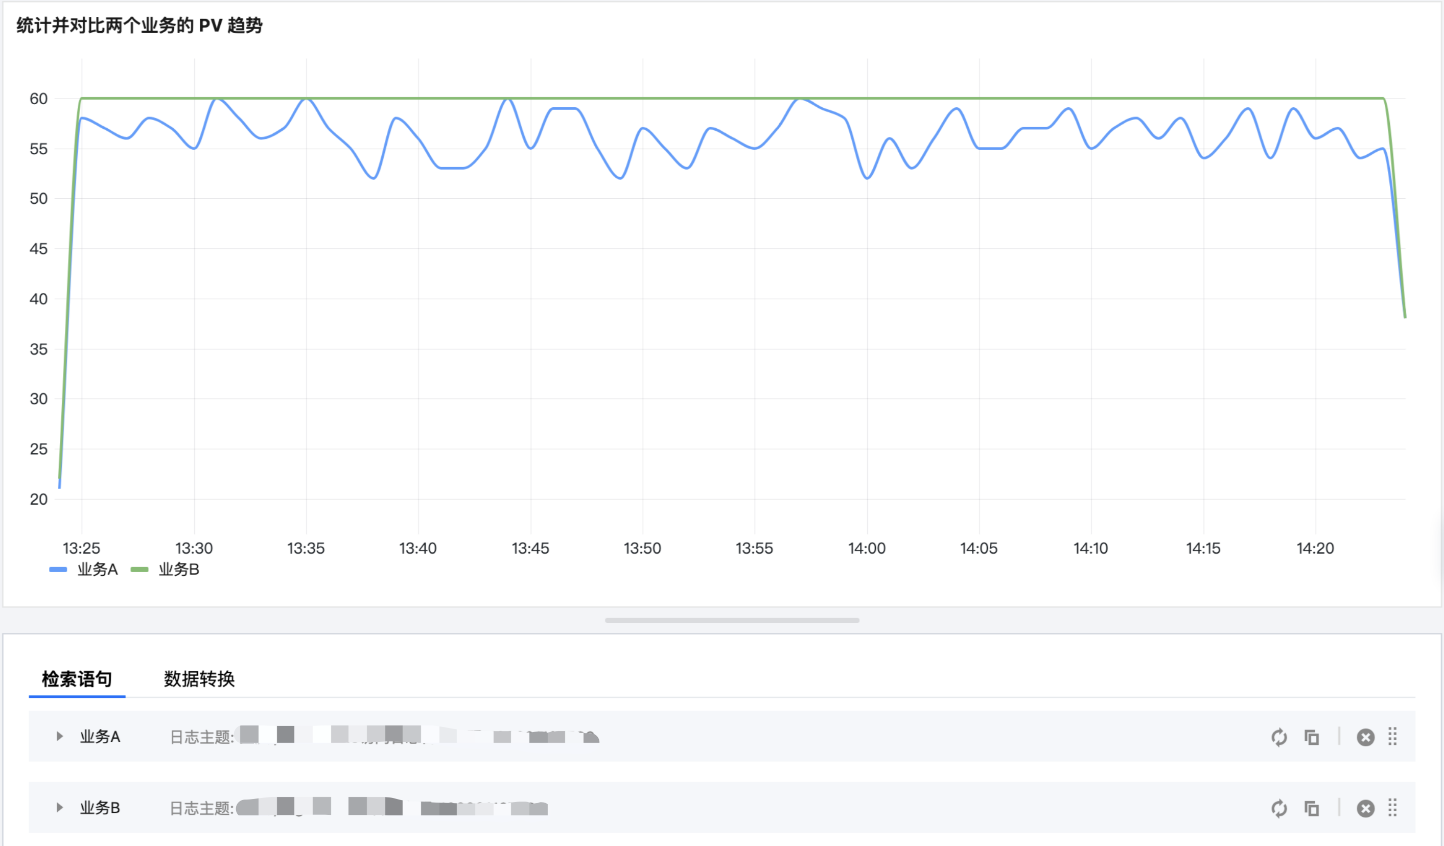Click refresh icon in 业务B row
1444x846 pixels.
coord(1279,808)
